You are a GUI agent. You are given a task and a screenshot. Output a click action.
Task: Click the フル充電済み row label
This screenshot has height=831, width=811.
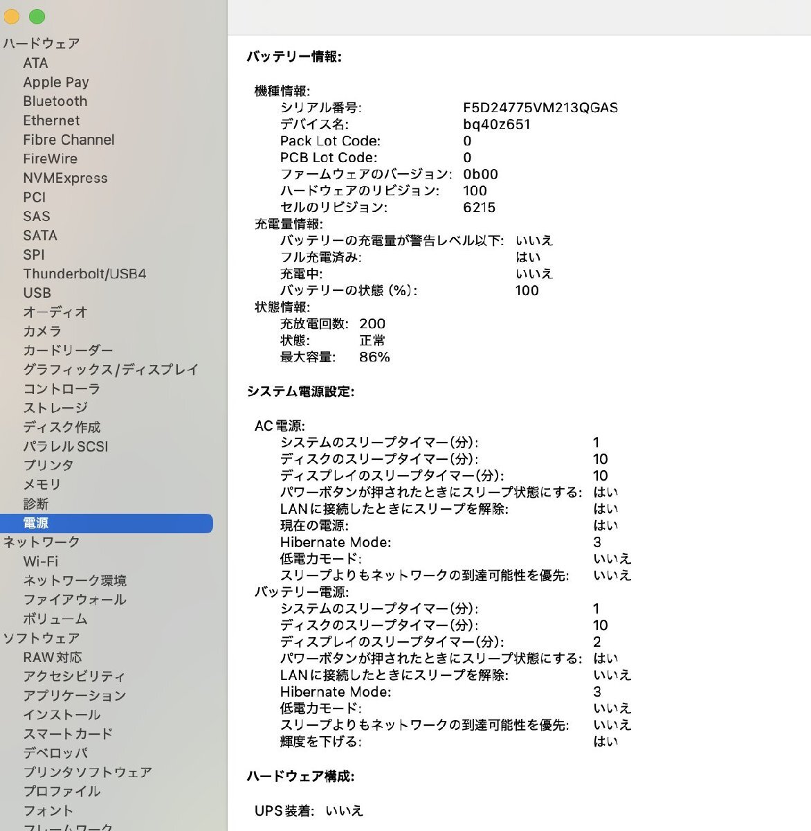click(x=320, y=258)
